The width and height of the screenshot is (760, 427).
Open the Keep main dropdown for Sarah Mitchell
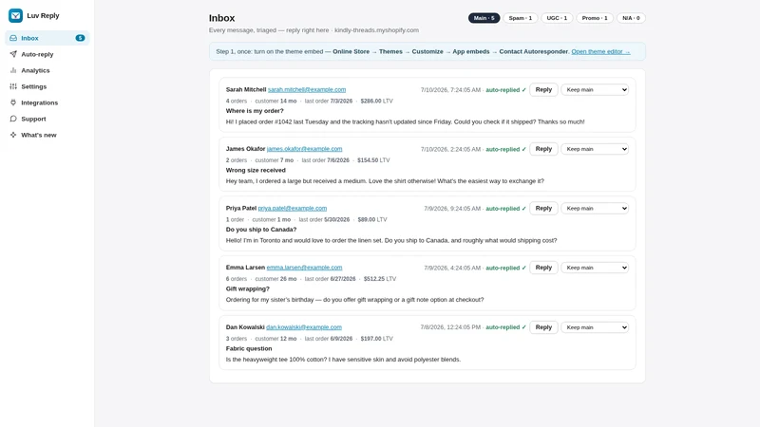point(595,89)
